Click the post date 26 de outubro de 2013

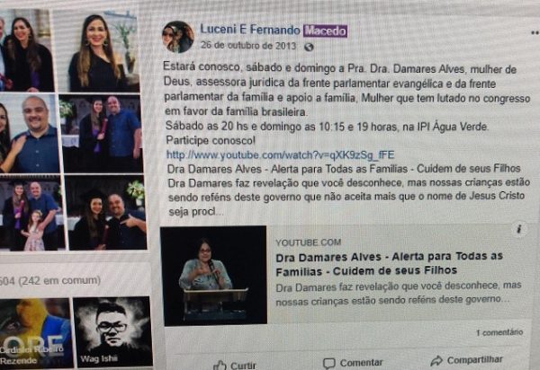point(248,45)
